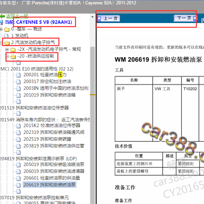The image size is (204, 204).
Task: Open (MC) 2001 E10 燃油的适用性 entry
Action: tap(37, 69)
